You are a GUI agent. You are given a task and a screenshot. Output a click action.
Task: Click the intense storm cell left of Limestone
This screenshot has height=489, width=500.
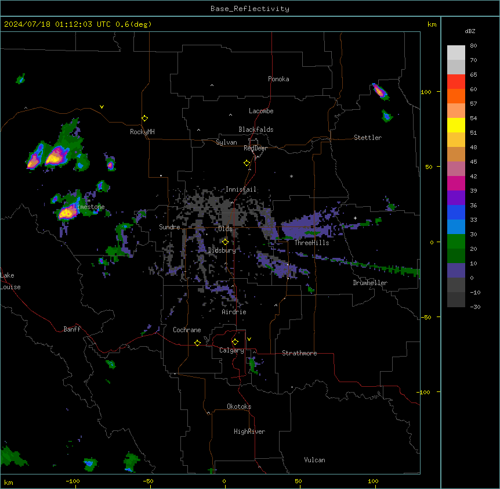tap(67, 212)
